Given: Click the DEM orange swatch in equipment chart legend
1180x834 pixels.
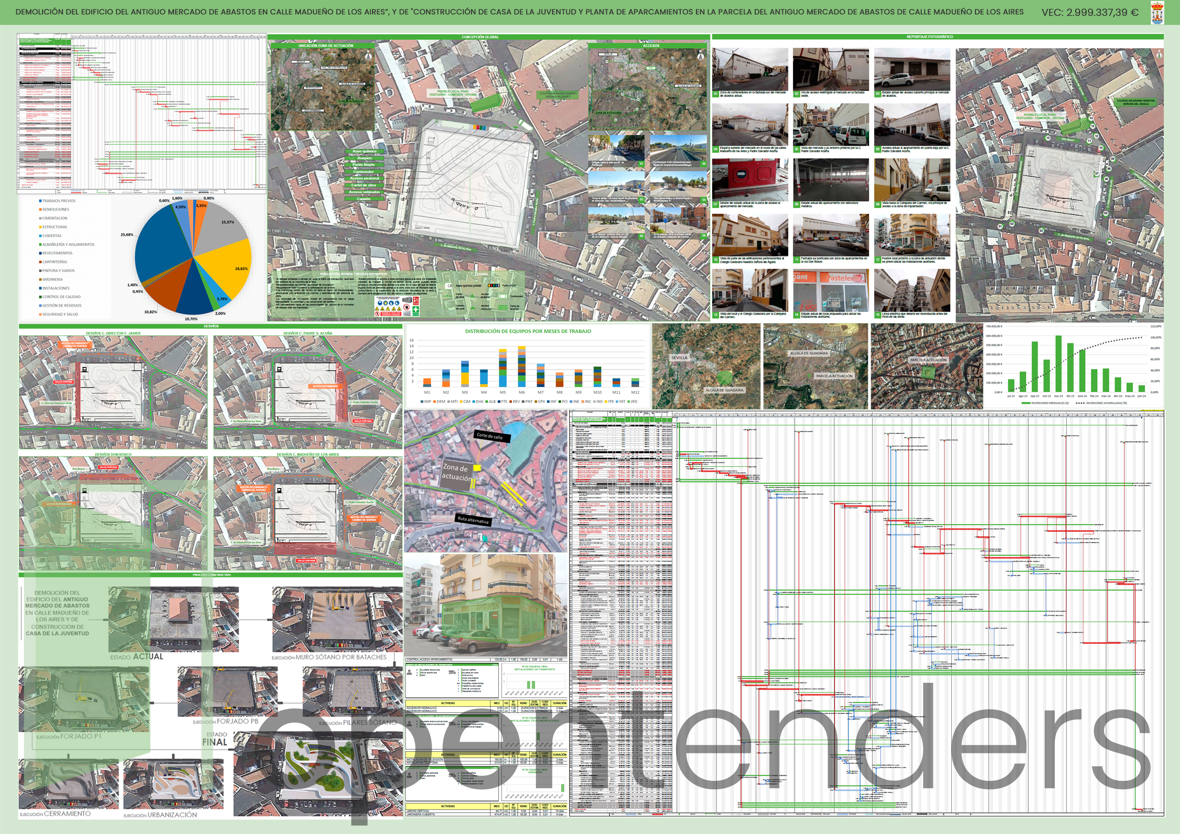Looking at the screenshot, I should coord(435,402).
